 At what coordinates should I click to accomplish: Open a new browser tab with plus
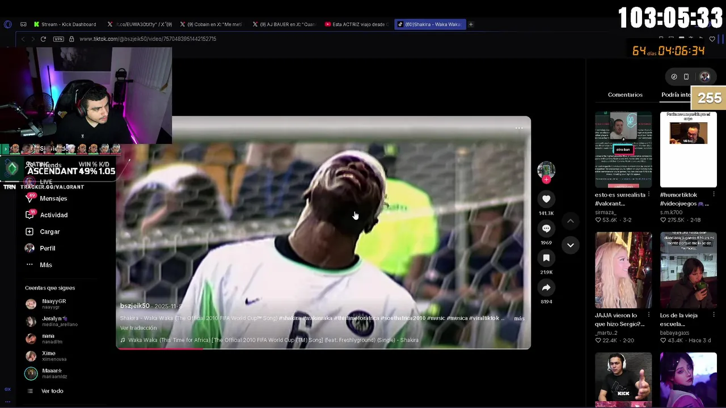(x=471, y=24)
